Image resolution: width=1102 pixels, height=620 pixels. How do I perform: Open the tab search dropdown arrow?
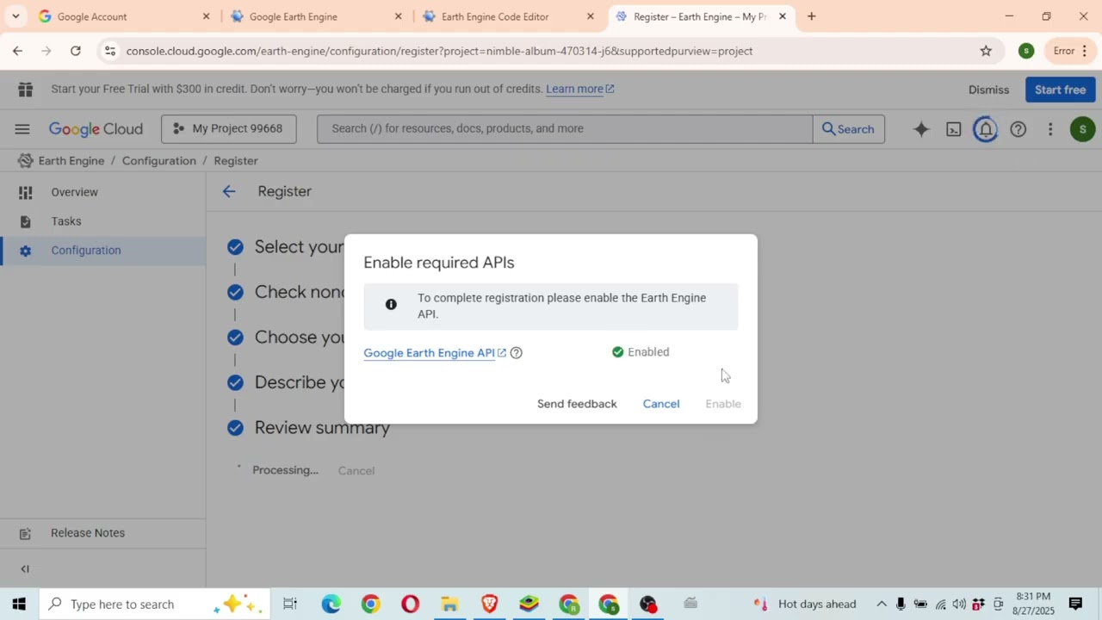coord(15,16)
